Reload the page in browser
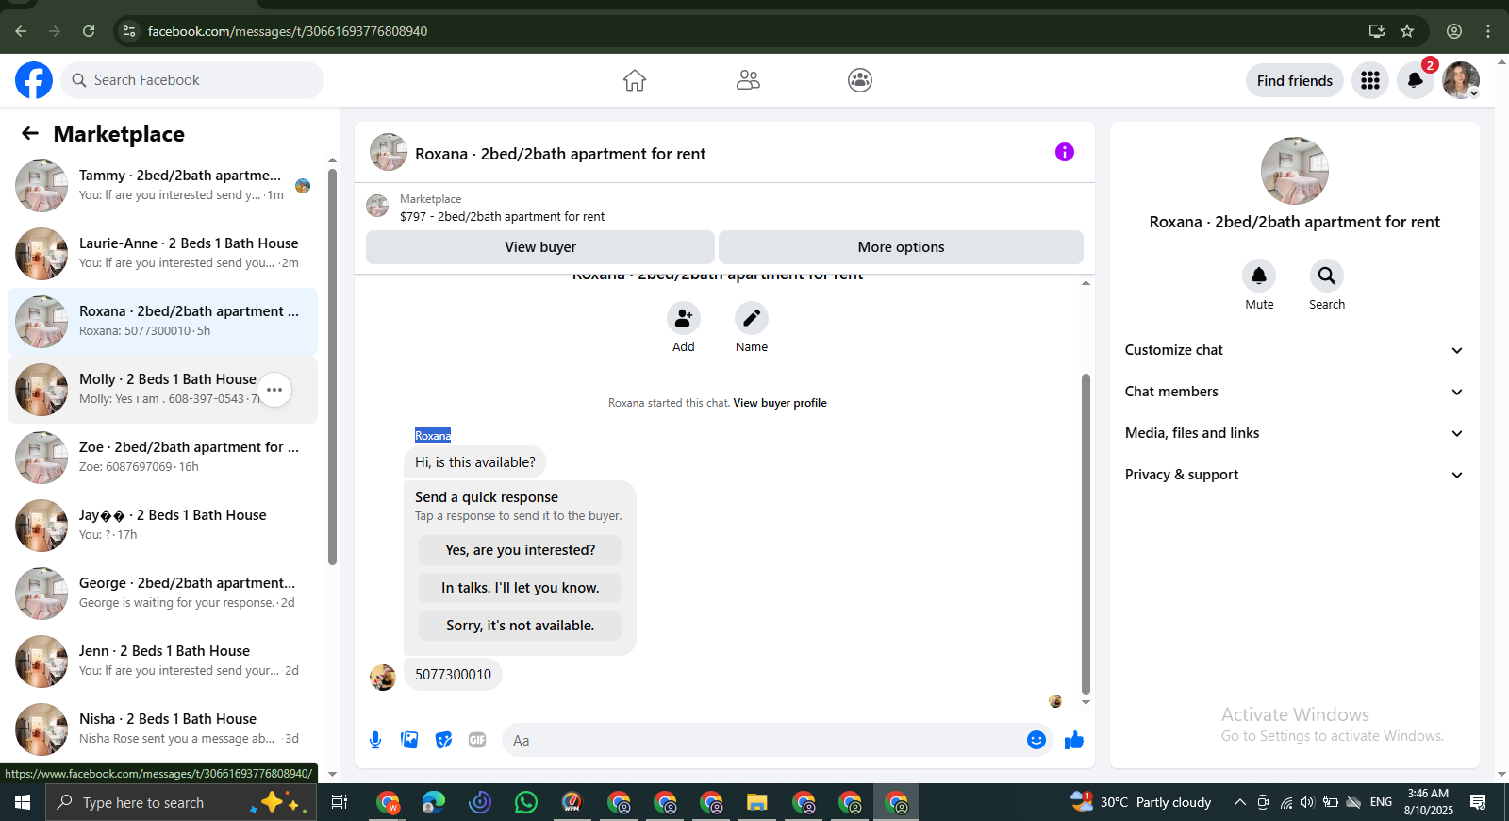The image size is (1509, 821). pos(89,31)
